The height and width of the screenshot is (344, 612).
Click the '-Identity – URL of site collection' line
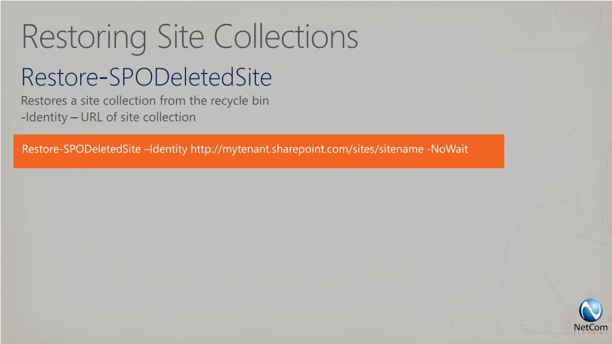click(108, 117)
